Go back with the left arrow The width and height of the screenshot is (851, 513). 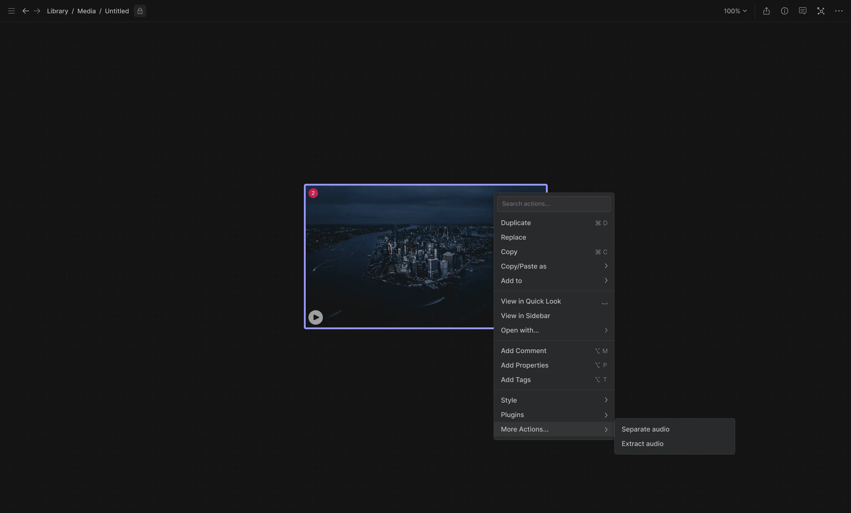tap(26, 11)
